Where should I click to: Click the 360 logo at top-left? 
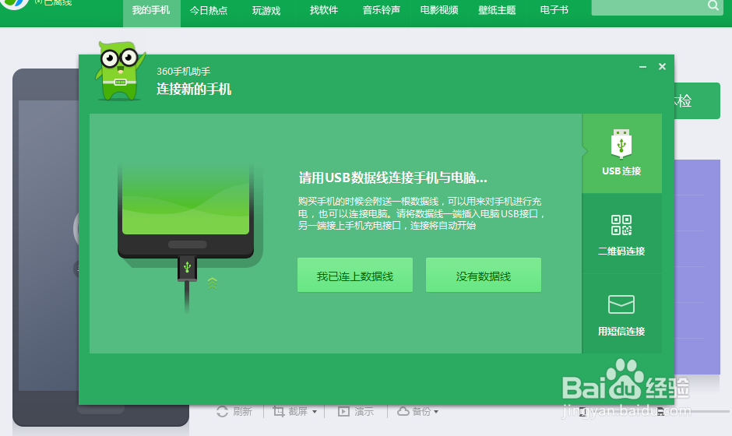point(14,4)
